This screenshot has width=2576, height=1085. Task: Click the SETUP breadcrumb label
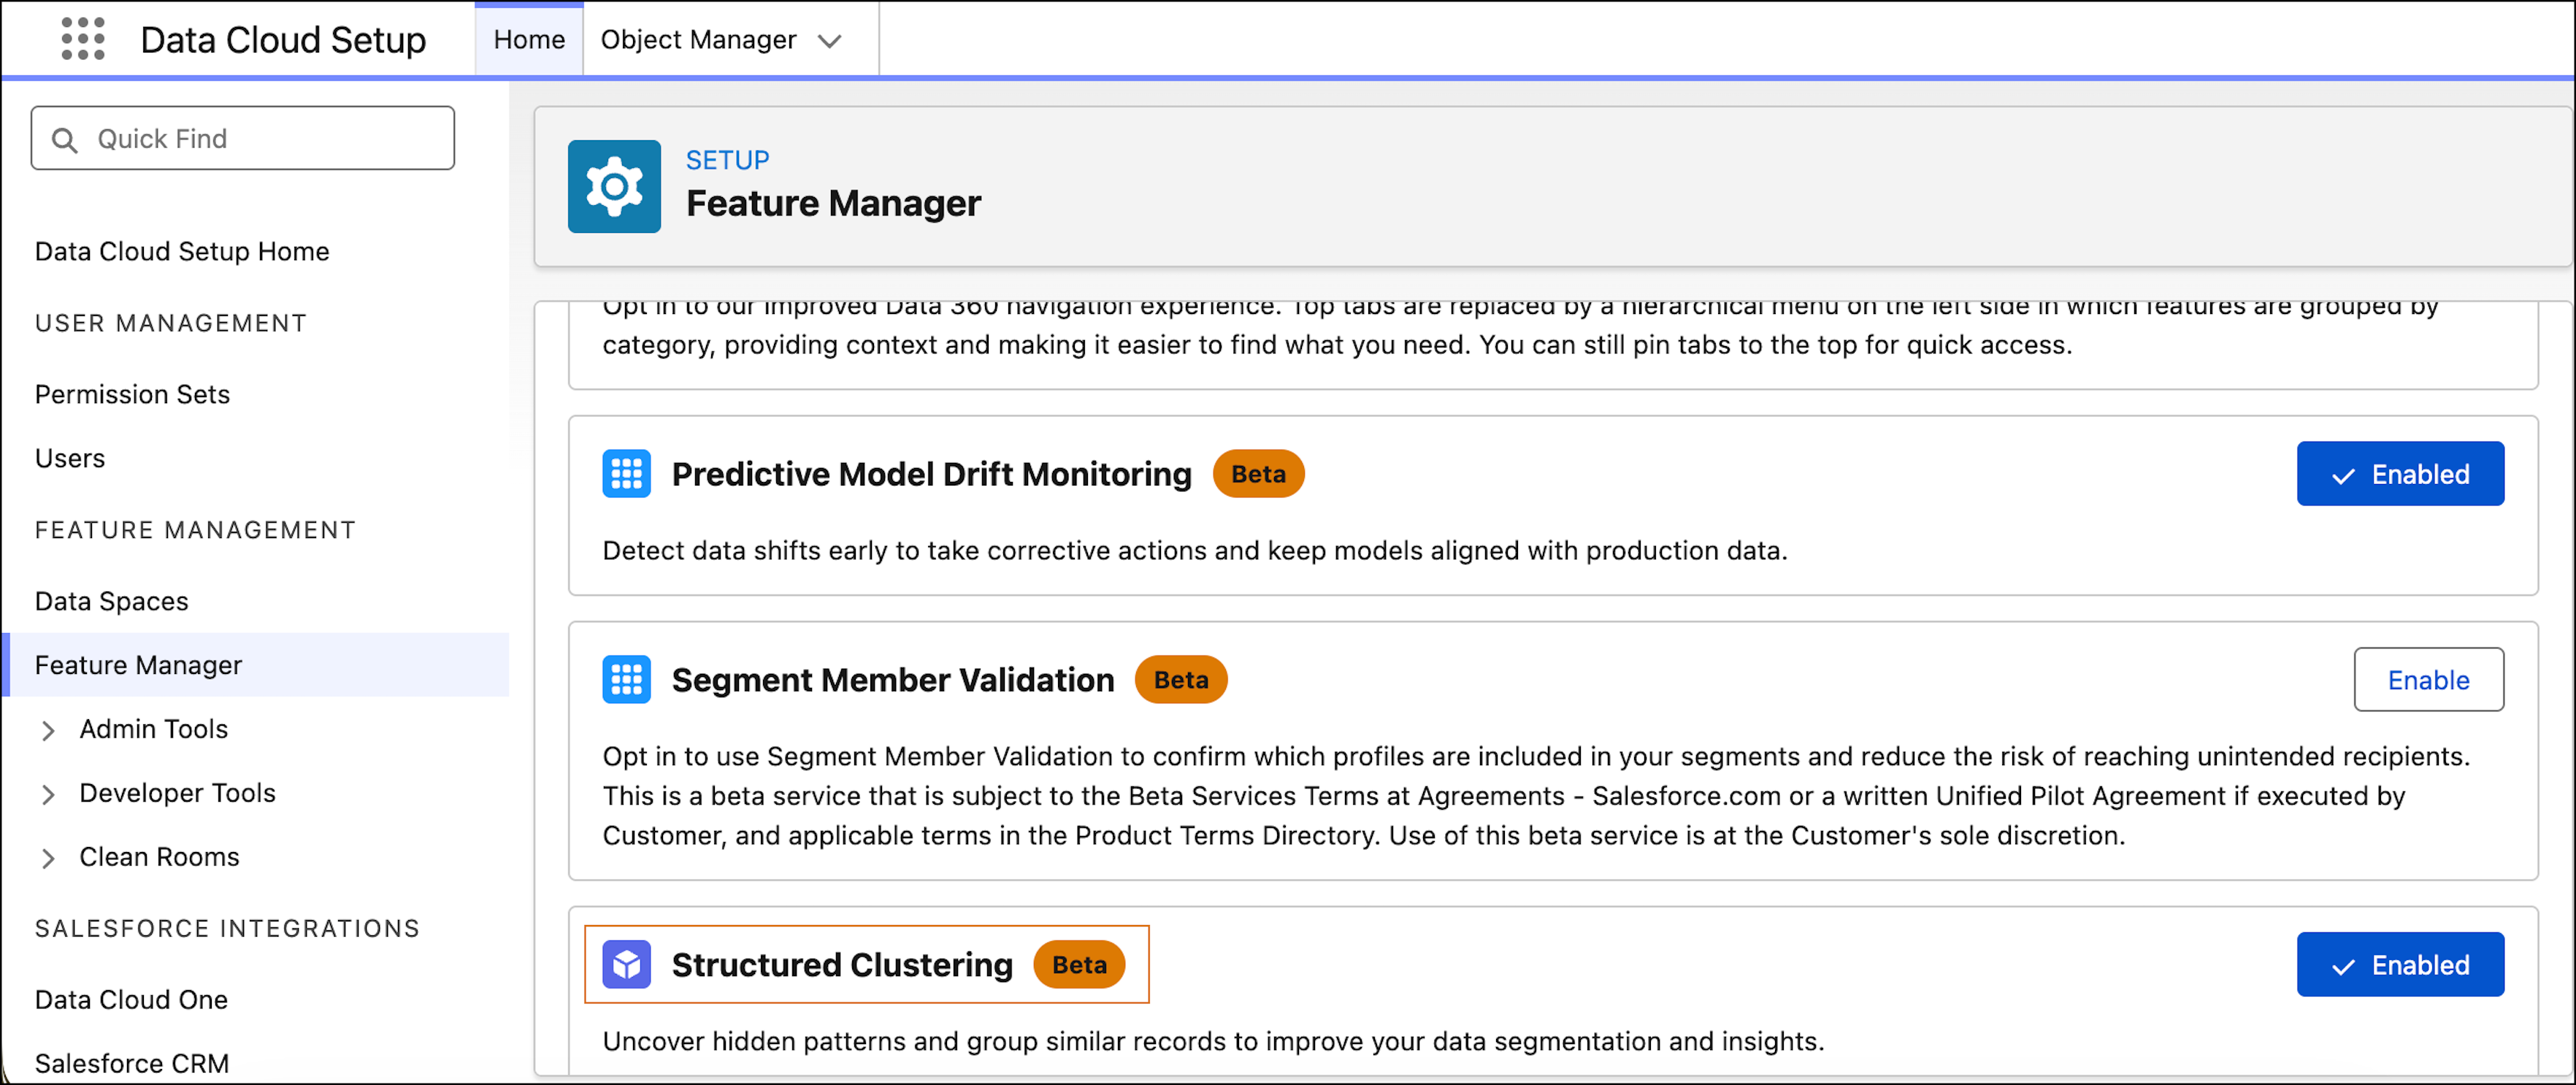tap(727, 160)
